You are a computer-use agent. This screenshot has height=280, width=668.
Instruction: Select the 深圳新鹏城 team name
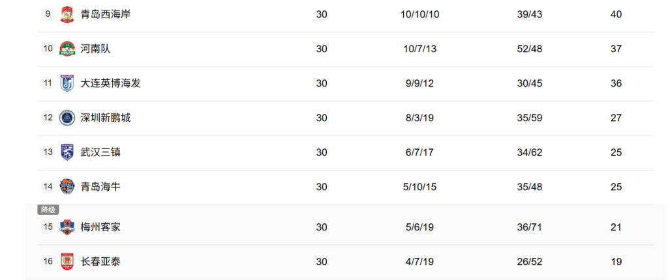[x=105, y=118]
